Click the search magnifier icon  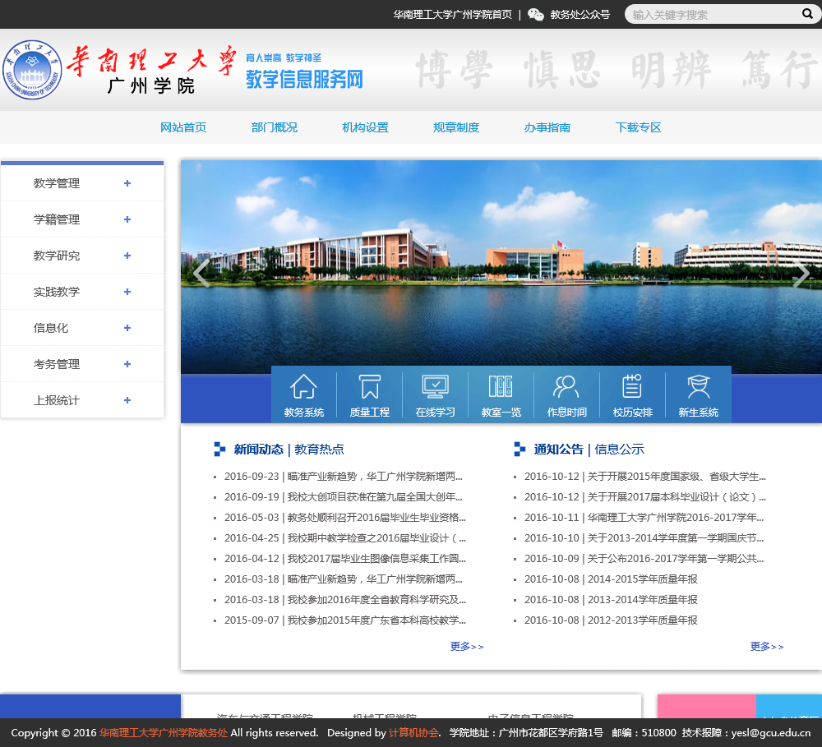click(x=807, y=14)
